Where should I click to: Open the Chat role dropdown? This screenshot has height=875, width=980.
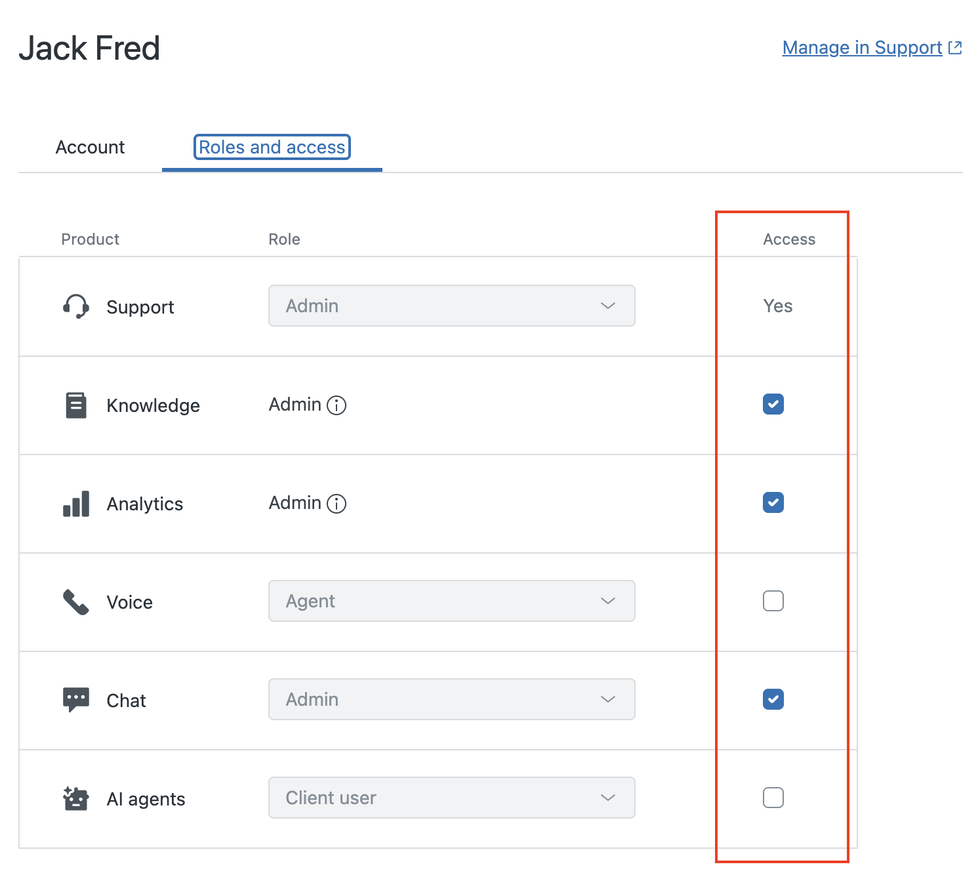coord(451,699)
